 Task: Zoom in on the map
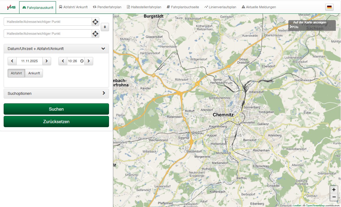pyautogui.click(x=334, y=190)
